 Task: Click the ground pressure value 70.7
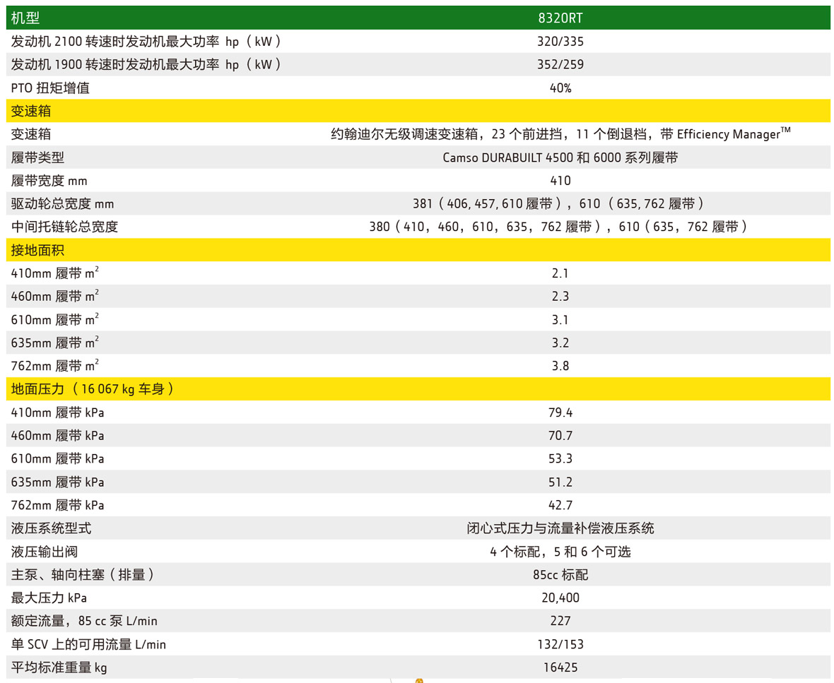click(x=560, y=436)
